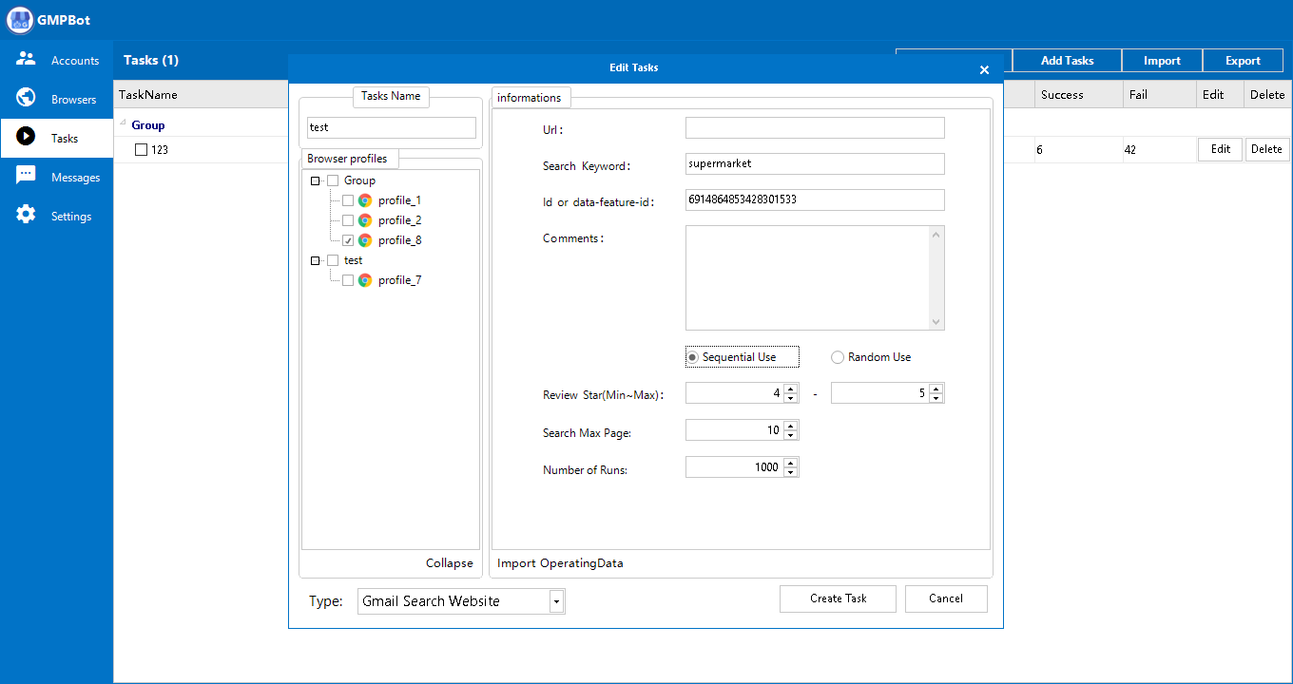Click the GMPBot logo icon
Screen dimensions: 1293x684
coord(20,20)
